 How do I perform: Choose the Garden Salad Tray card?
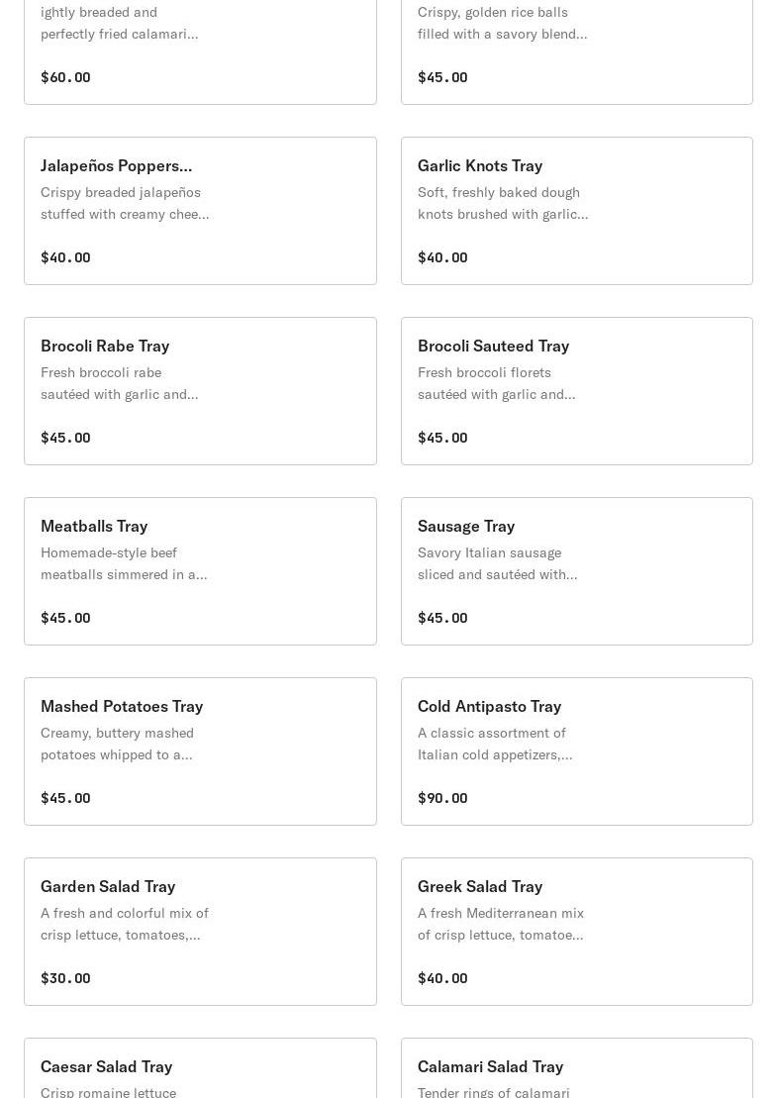coord(200,931)
